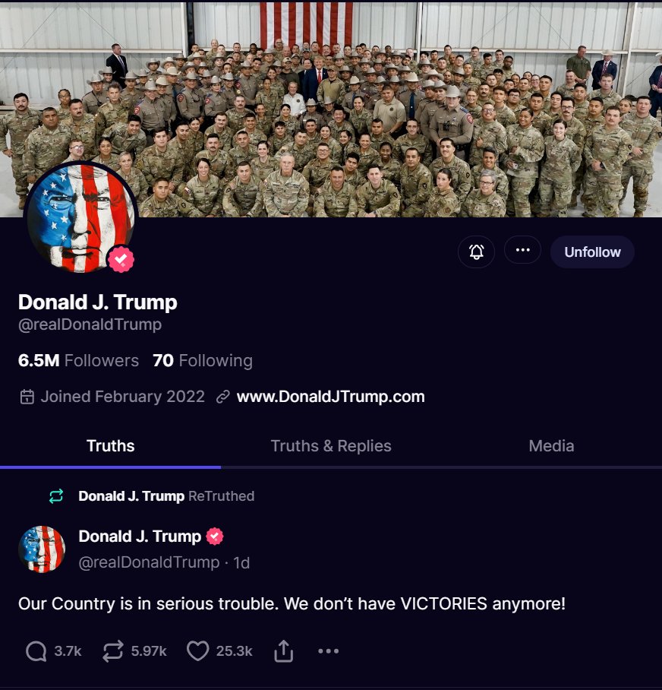Open the www.DonaldJTrump.com website link
This screenshot has height=690, width=662.
[330, 397]
